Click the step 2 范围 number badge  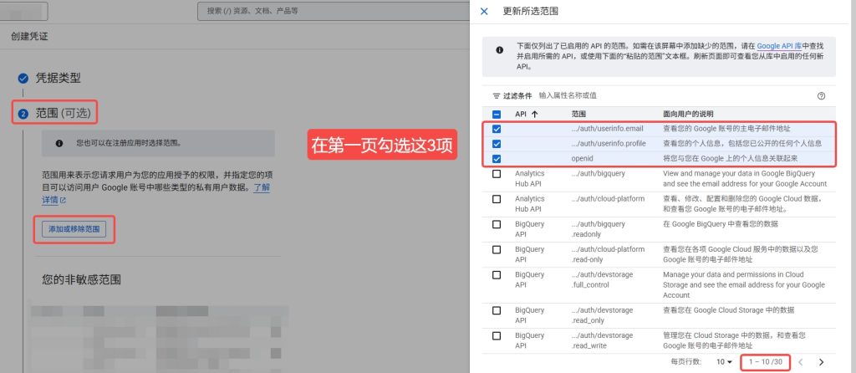coord(23,113)
